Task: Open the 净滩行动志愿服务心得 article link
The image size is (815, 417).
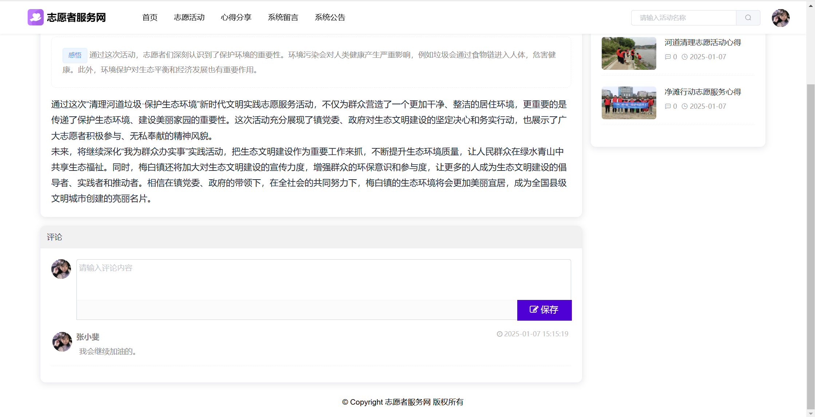Action: [703, 92]
